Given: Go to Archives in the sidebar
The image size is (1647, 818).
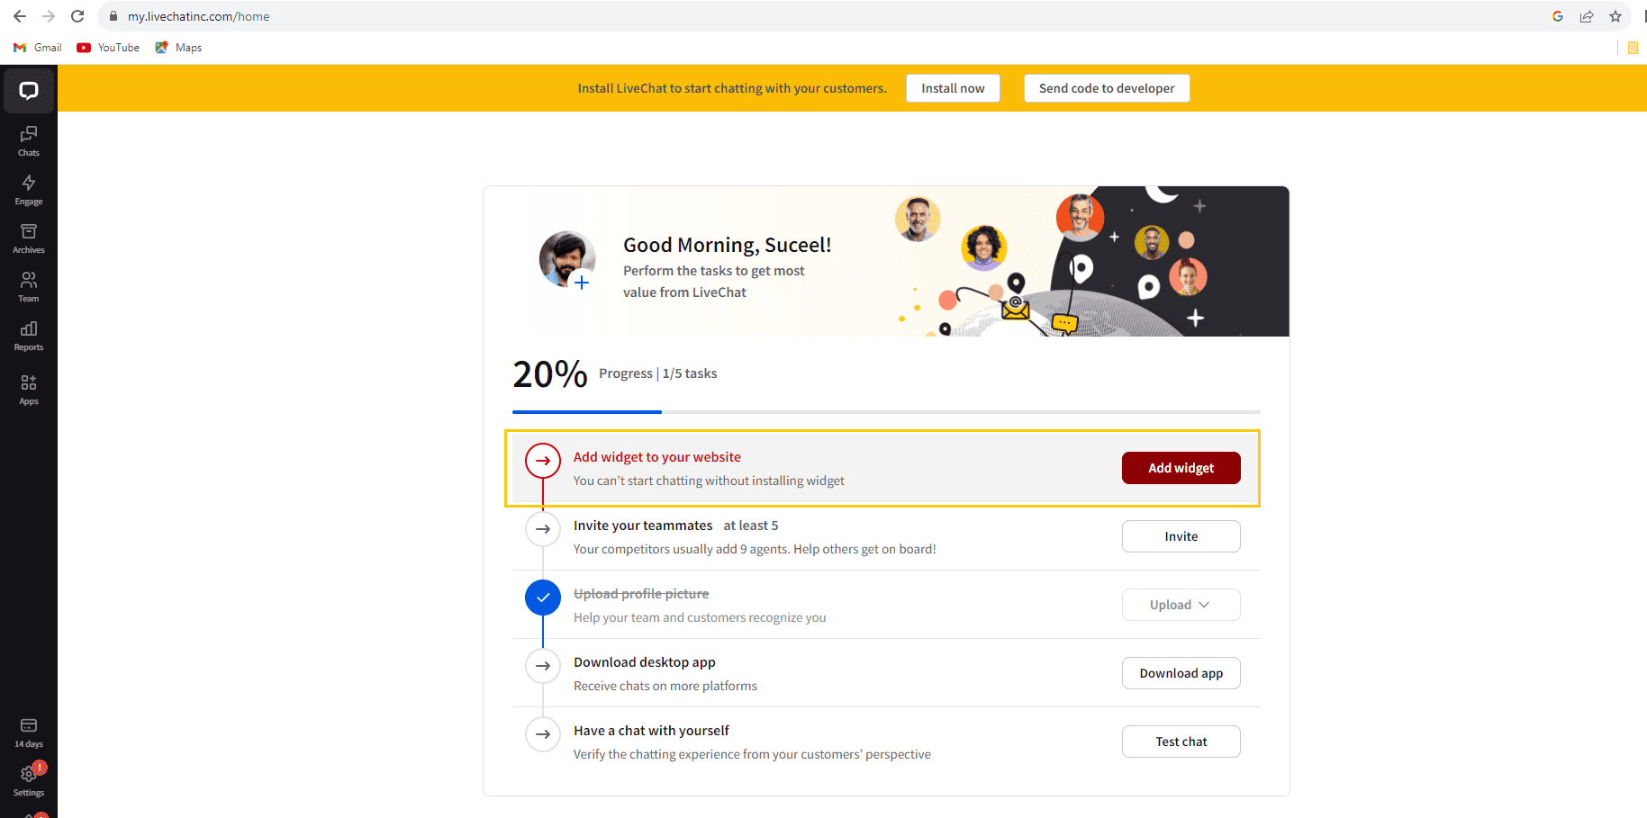Looking at the screenshot, I should point(29,238).
